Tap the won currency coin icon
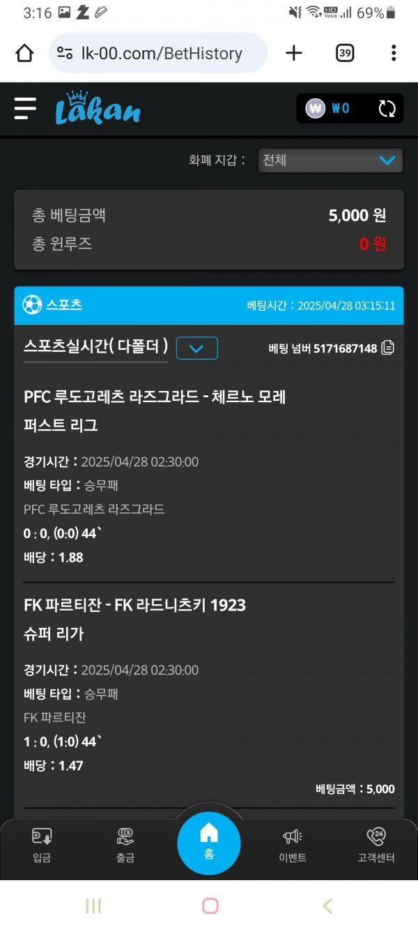This screenshot has height=929, width=418. [316, 109]
